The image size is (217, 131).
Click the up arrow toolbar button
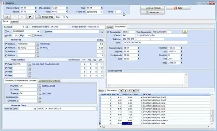[7, 17]
